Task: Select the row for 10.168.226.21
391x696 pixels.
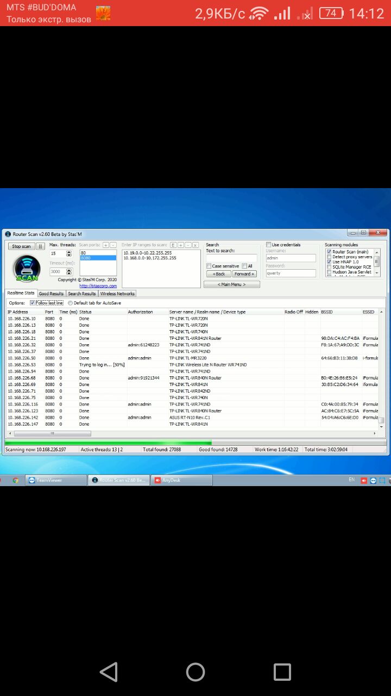Action: pos(192,338)
